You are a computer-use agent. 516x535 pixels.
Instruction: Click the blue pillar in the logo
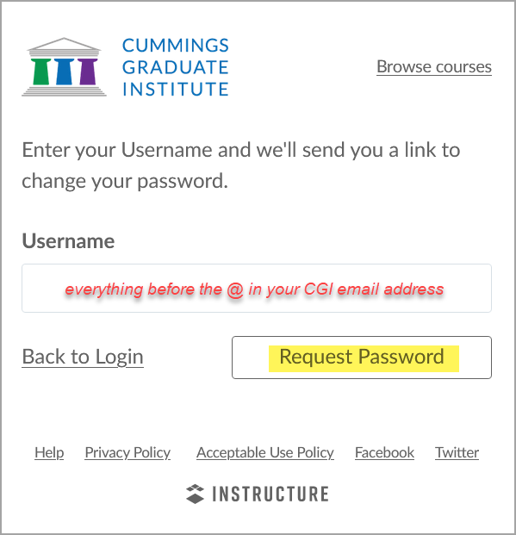click(64, 72)
